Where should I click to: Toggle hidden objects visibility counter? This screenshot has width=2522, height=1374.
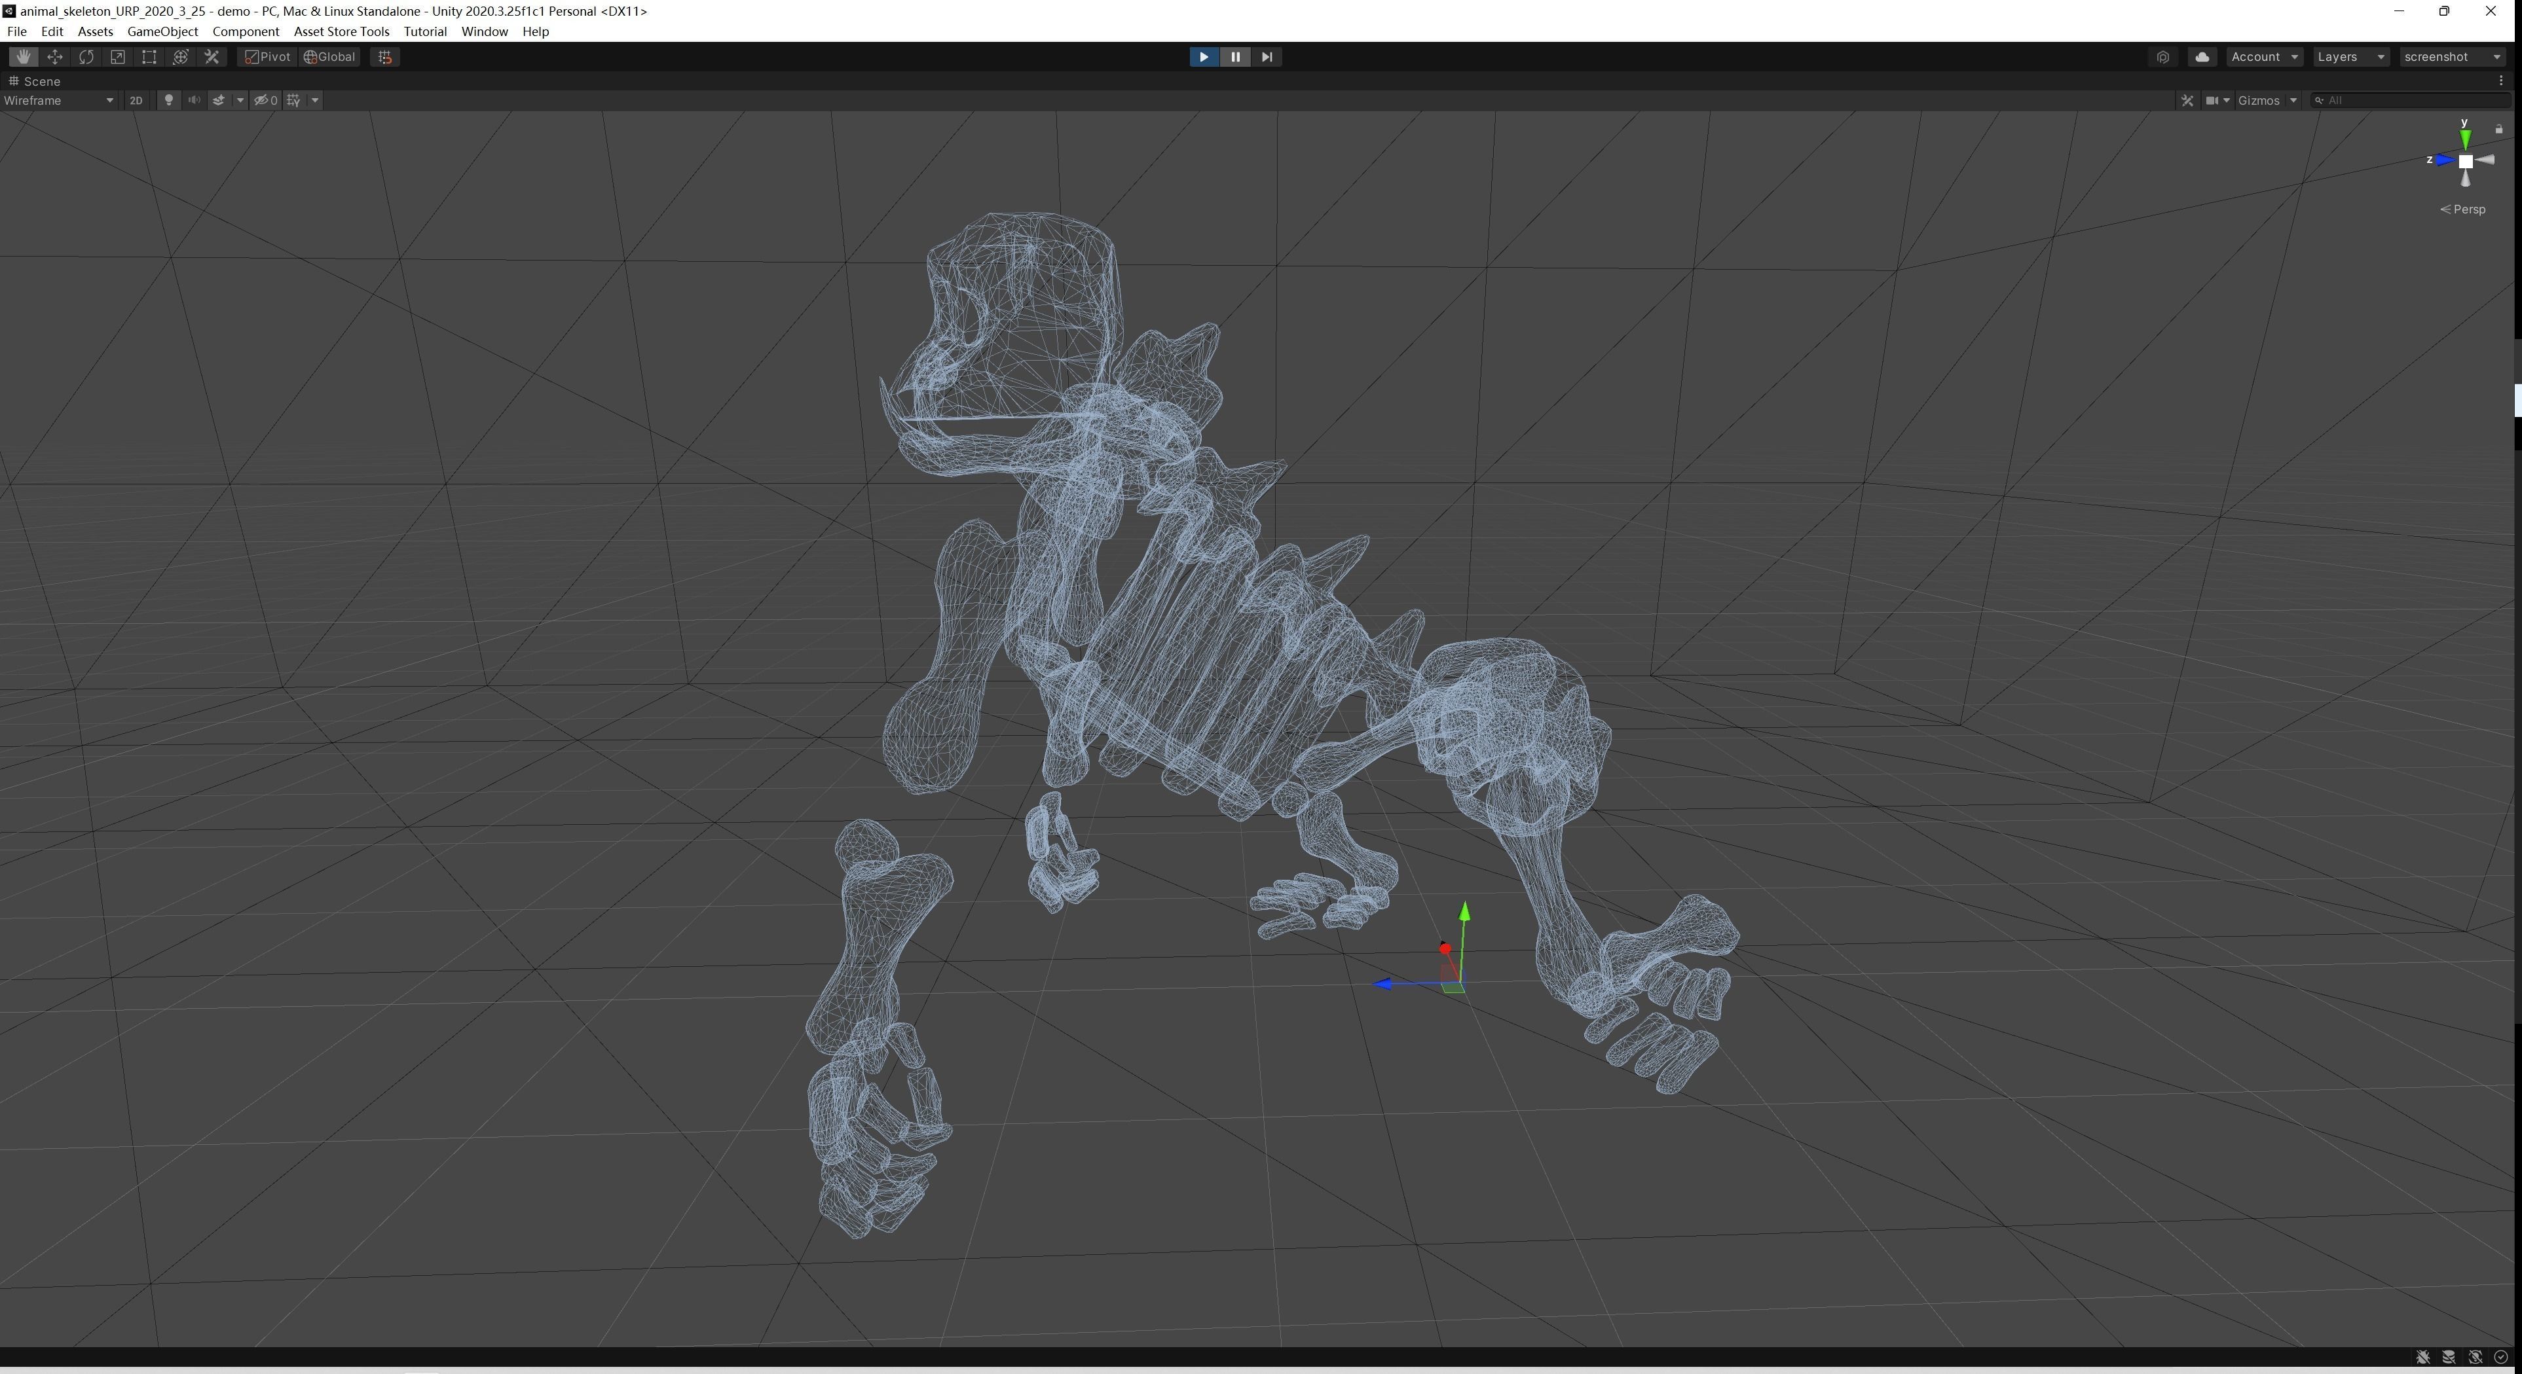267,99
